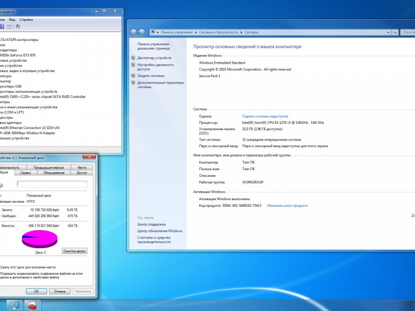Open the Вид menu in Device Manager
415x311 pixels.
(12, 20)
